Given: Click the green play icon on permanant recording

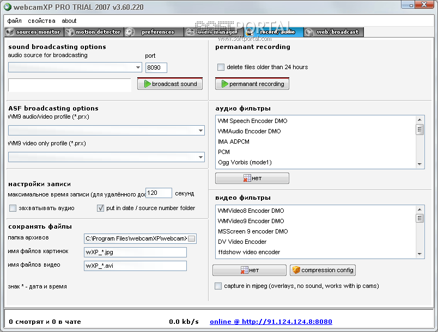Looking at the screenshot, I should [224, 84].
